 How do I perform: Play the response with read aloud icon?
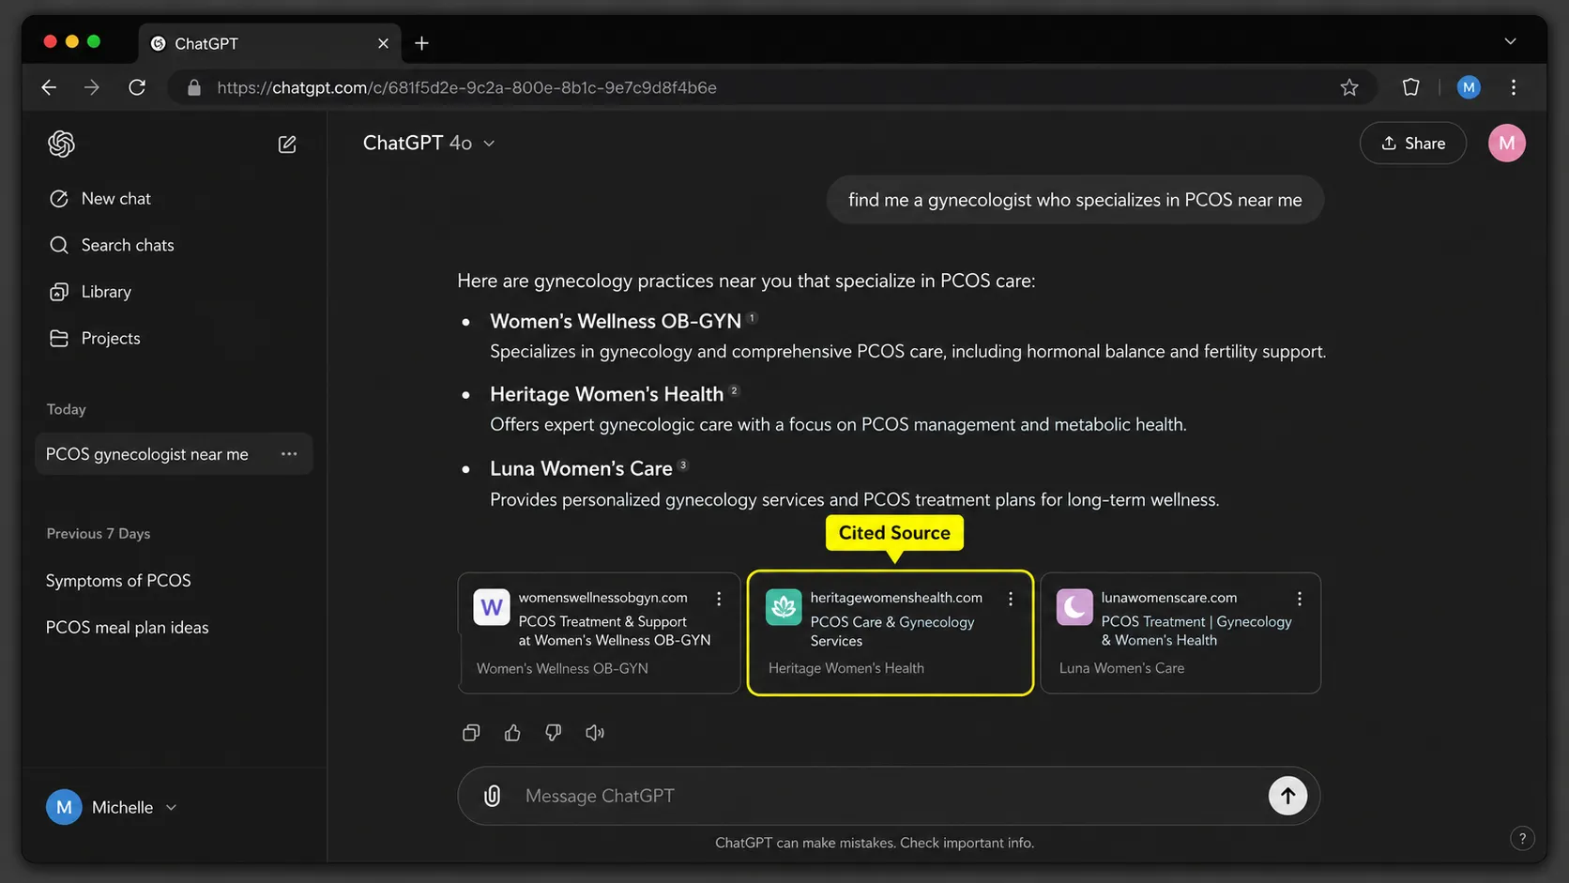(595, 733)
